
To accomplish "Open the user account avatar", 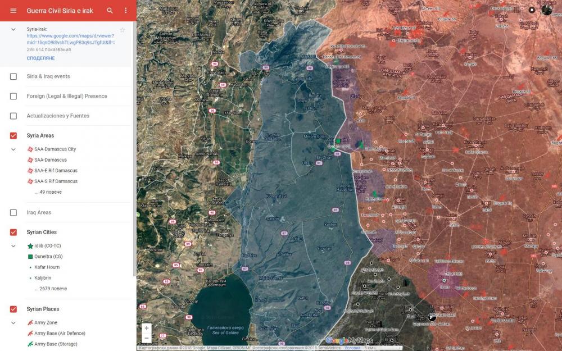I will (547, 10).
